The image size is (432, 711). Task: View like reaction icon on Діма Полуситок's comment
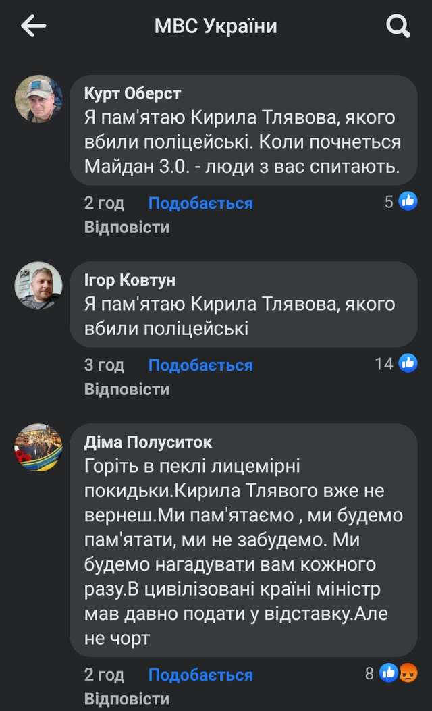pos(389,673)
